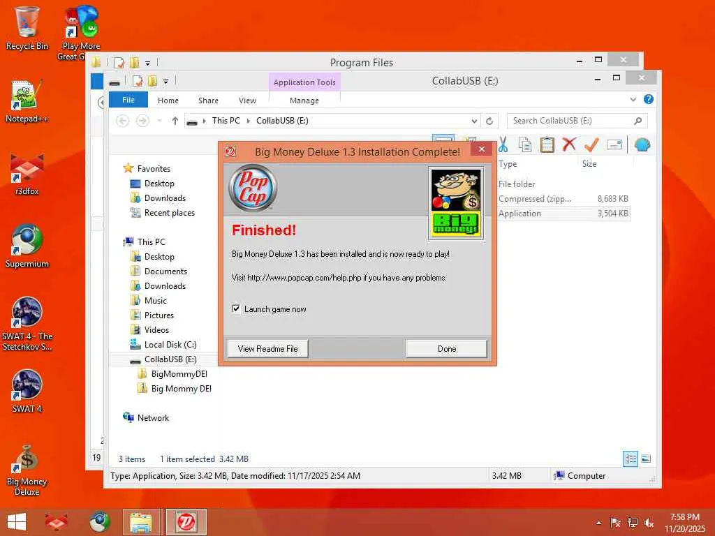
Task: Click the Search CollabUSB (E:) field
Action: coord(577,121)
